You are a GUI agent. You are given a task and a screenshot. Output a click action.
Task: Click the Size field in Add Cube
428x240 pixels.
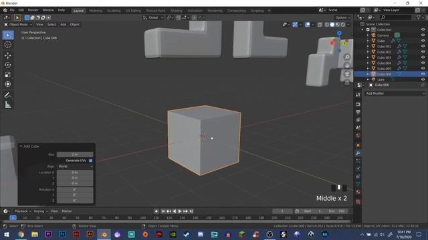click(75, 154)
